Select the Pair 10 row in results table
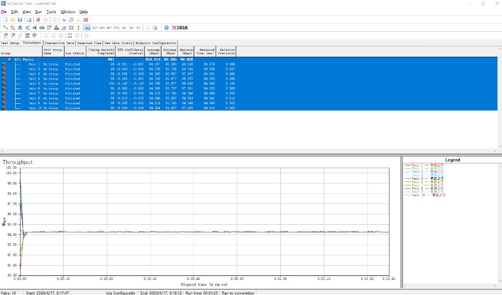The height and width of the screenshot is (295, 502). pyautogui.click(x=34, y=108)
